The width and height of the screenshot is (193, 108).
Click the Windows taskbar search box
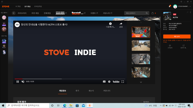tap(28, 105)
